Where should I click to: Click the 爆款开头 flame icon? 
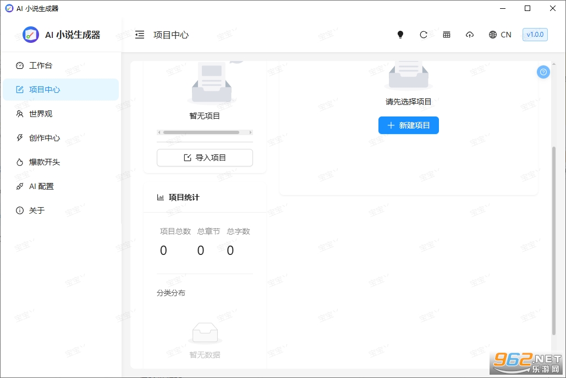20,162
